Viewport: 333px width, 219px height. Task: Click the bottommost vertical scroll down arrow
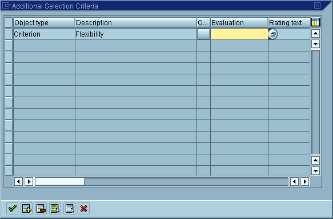point(316,171)
